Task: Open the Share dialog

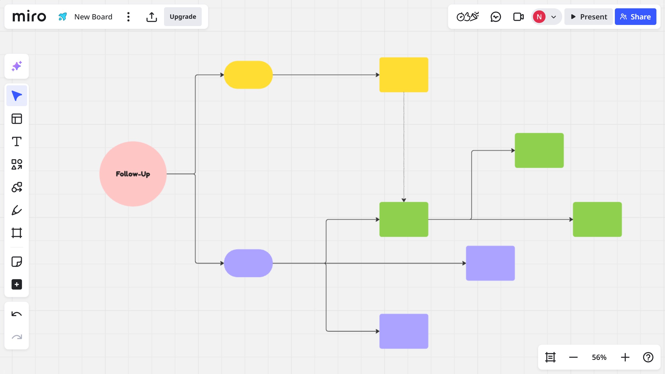Action: [635, 17]
